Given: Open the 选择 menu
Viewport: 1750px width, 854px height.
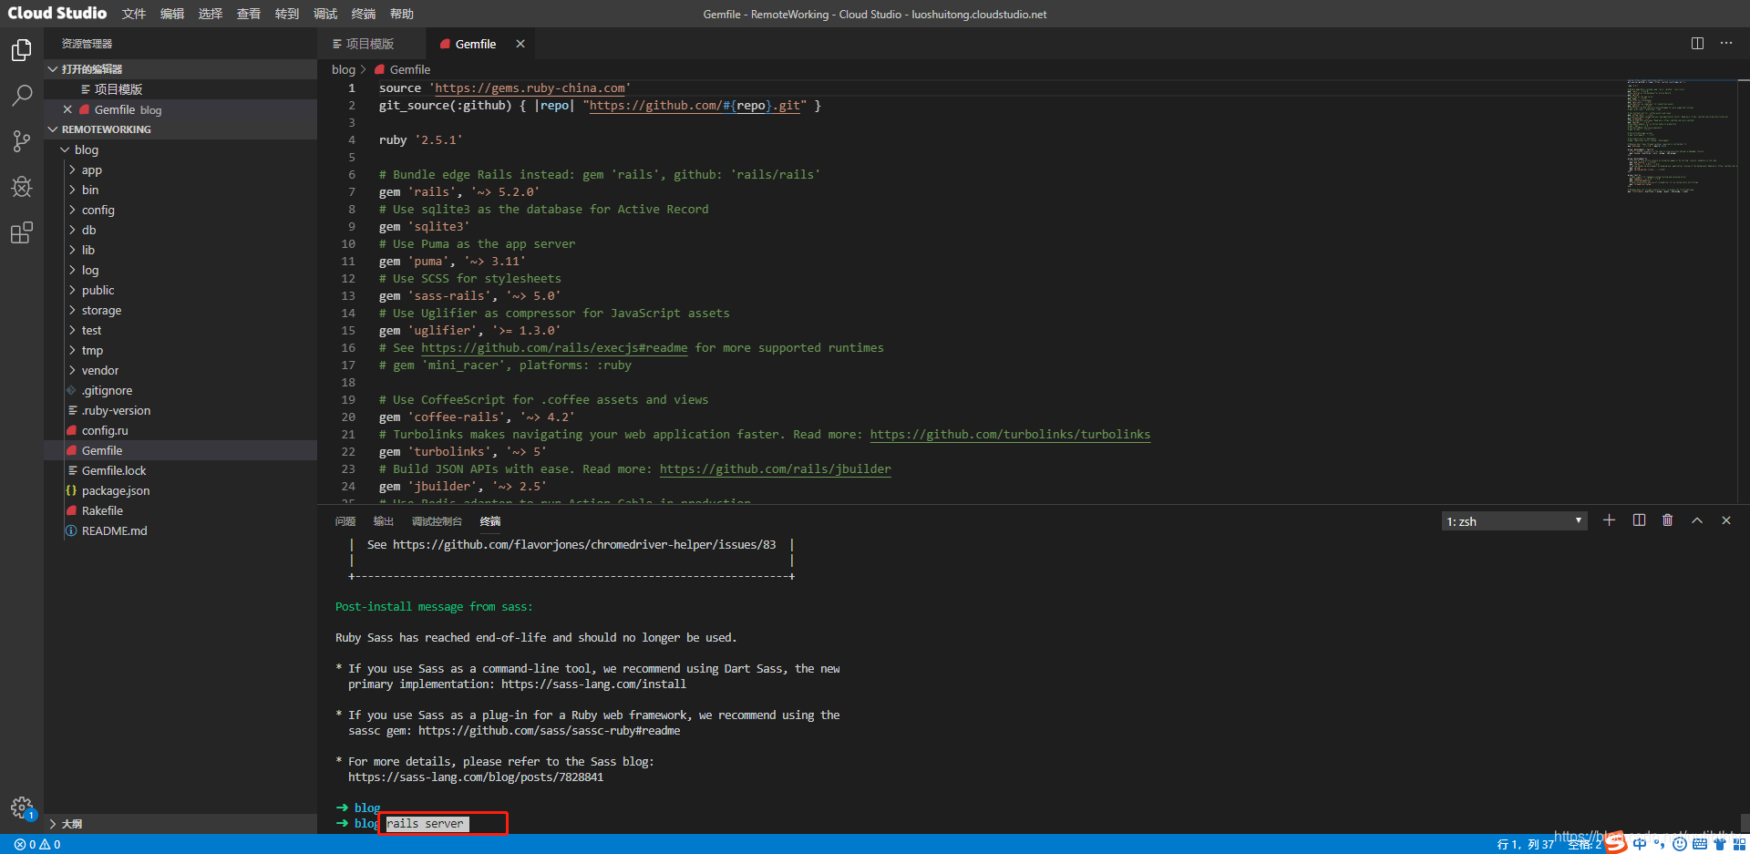Looking at the screenshot, I should pos(211,14).
